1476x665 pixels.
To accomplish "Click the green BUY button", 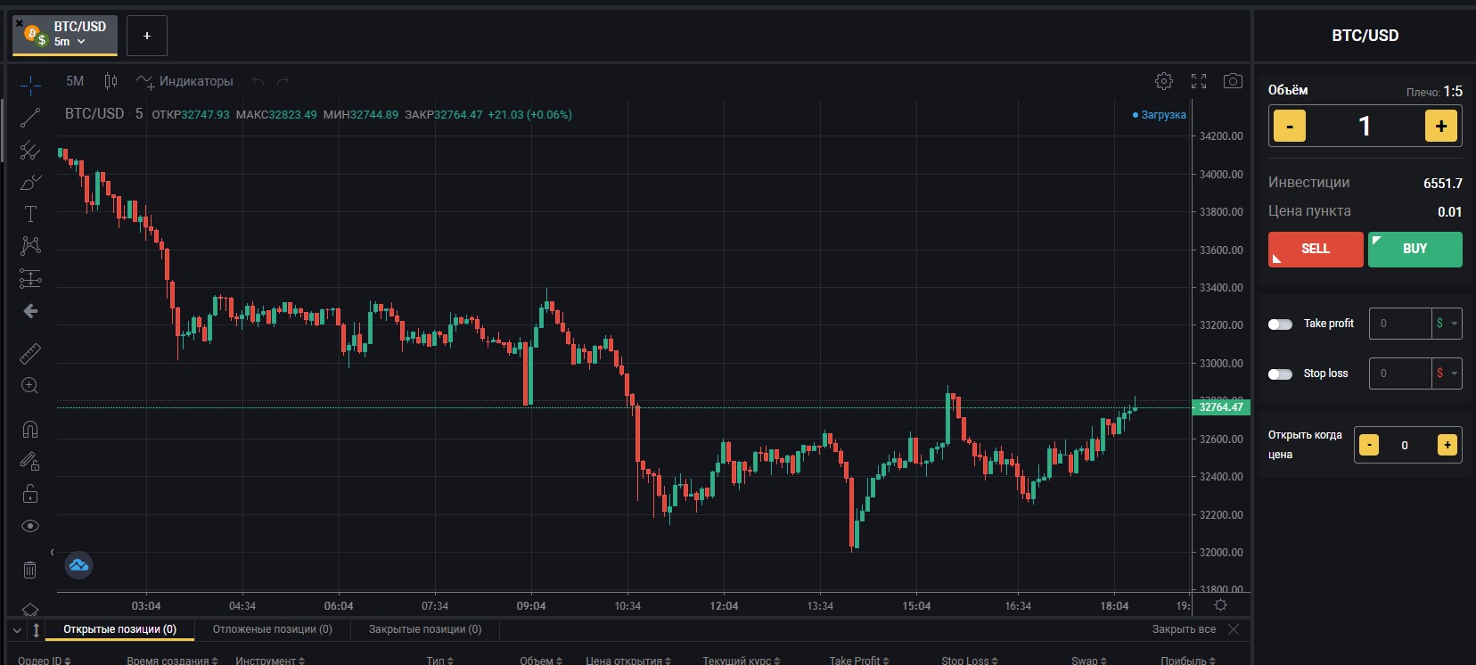I will (x=1415, y=250).
